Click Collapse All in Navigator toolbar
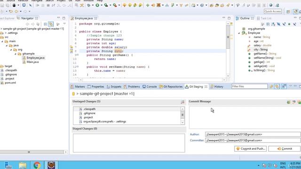The height and width of the screenshot is (169, 301). point(45,24)
